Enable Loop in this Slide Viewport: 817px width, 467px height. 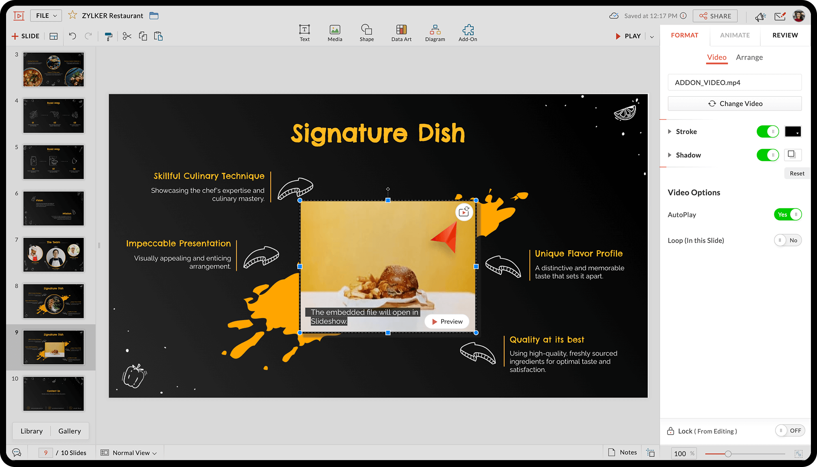click(787, 240)
